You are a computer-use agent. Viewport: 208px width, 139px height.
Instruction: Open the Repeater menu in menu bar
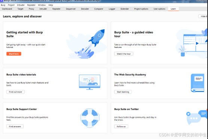(x=31, y=5)
